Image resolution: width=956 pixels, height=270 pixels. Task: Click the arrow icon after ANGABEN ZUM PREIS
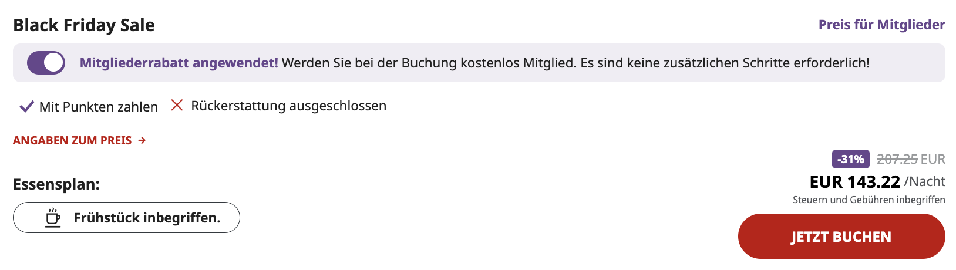142,140
